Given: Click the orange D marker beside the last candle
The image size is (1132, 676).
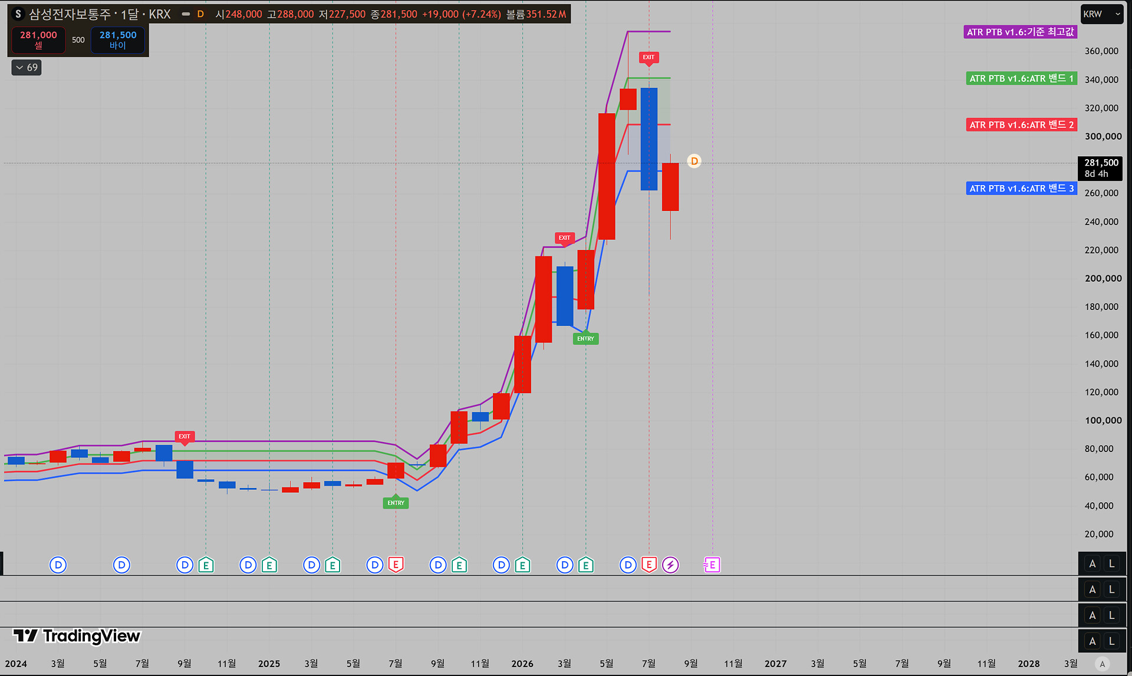Looking at the screenshot, I should pos(695,161).
